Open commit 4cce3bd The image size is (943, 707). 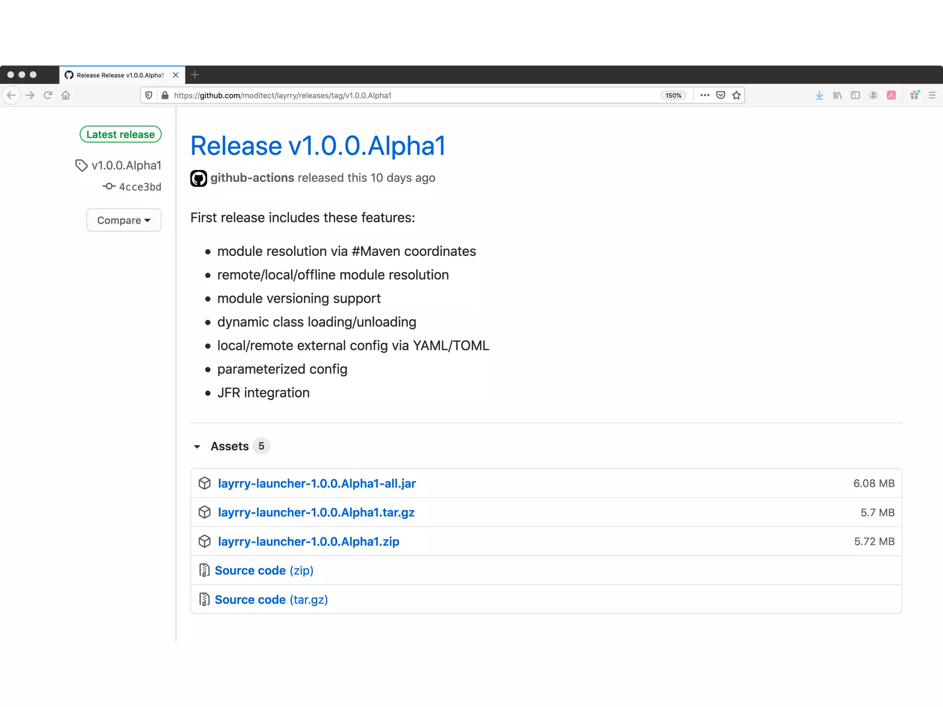tap(140, 187)
